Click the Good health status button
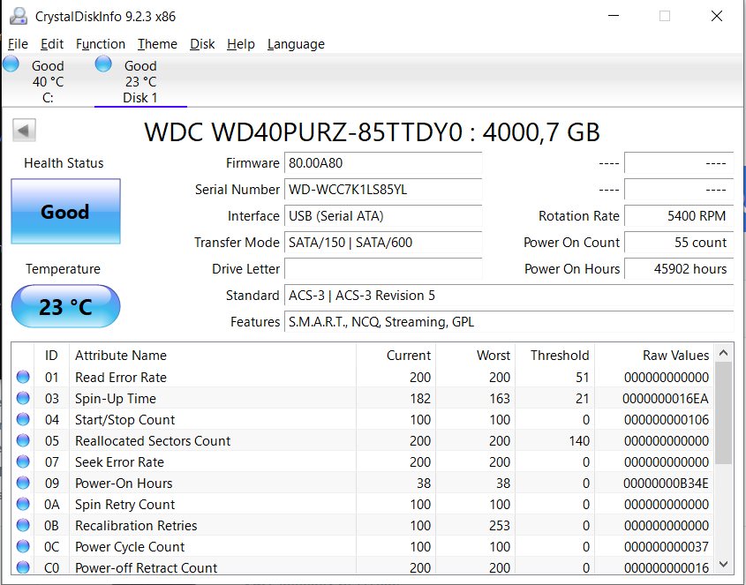746x585 pixels. (x=65, y=212)
